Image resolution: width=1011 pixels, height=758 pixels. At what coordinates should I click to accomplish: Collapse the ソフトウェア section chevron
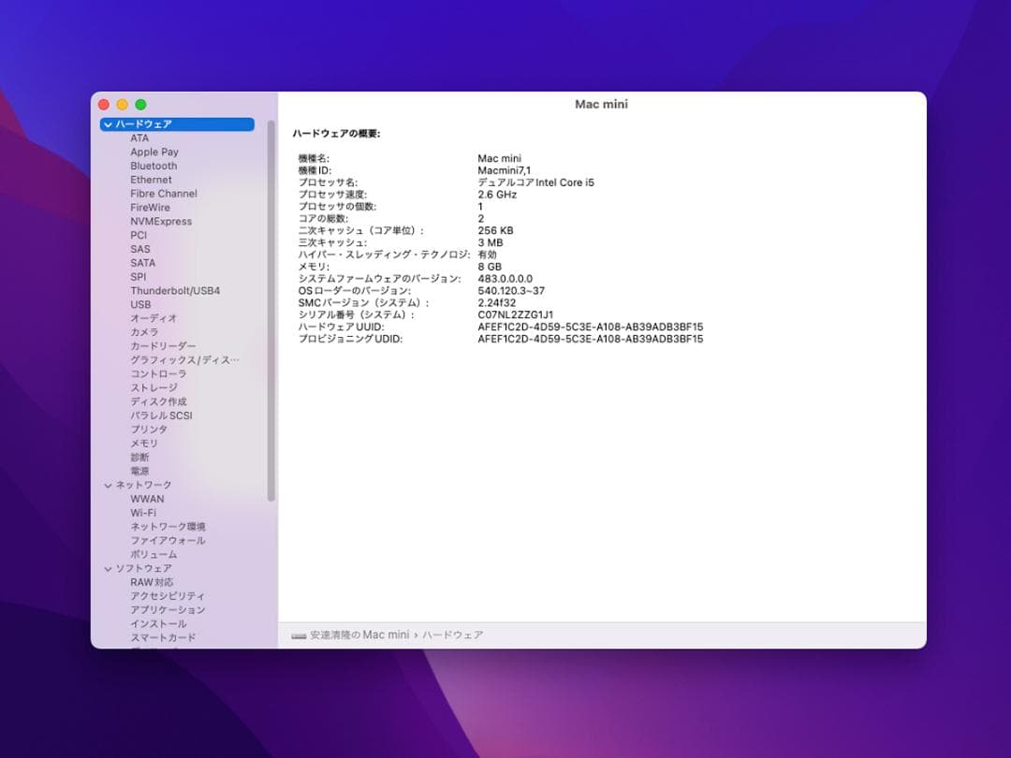109,569
